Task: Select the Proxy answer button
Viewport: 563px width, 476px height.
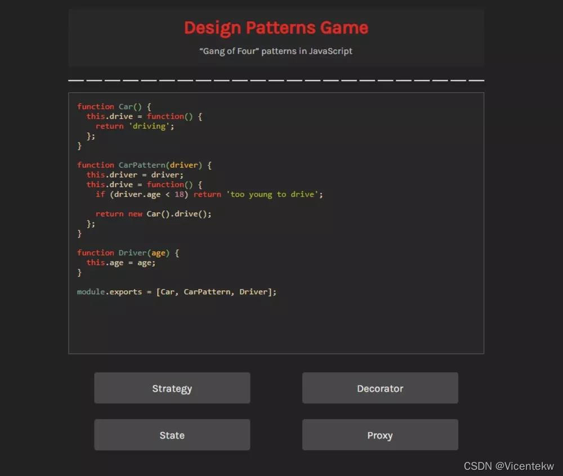Action: (380, 434)
